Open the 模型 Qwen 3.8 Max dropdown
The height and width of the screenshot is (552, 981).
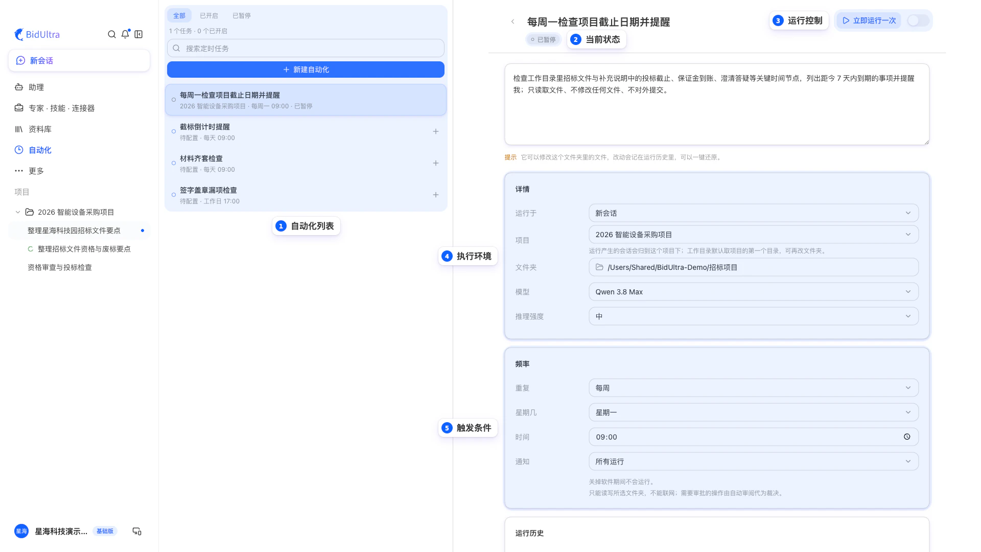pyautogui.click(x=754, y=292)
